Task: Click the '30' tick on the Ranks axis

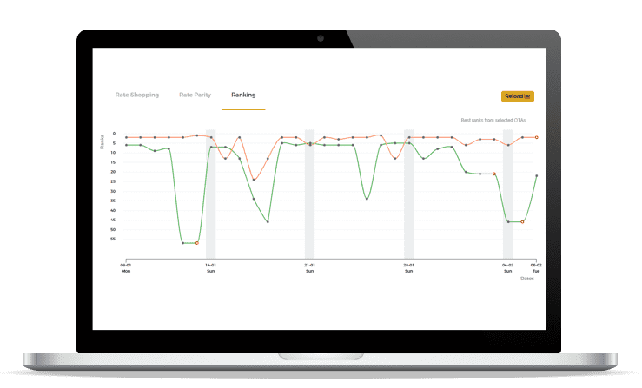Action: [x=113, y=191]
